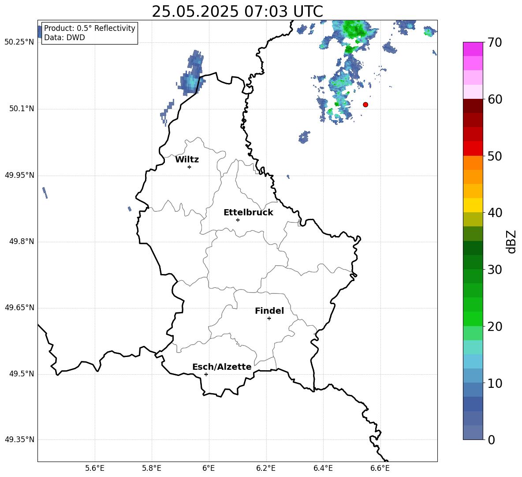Image resolution: width=522 pixels, height=477 pixels.
Task: Click the 49.65°N latitude label
Action: click(19, 308)
